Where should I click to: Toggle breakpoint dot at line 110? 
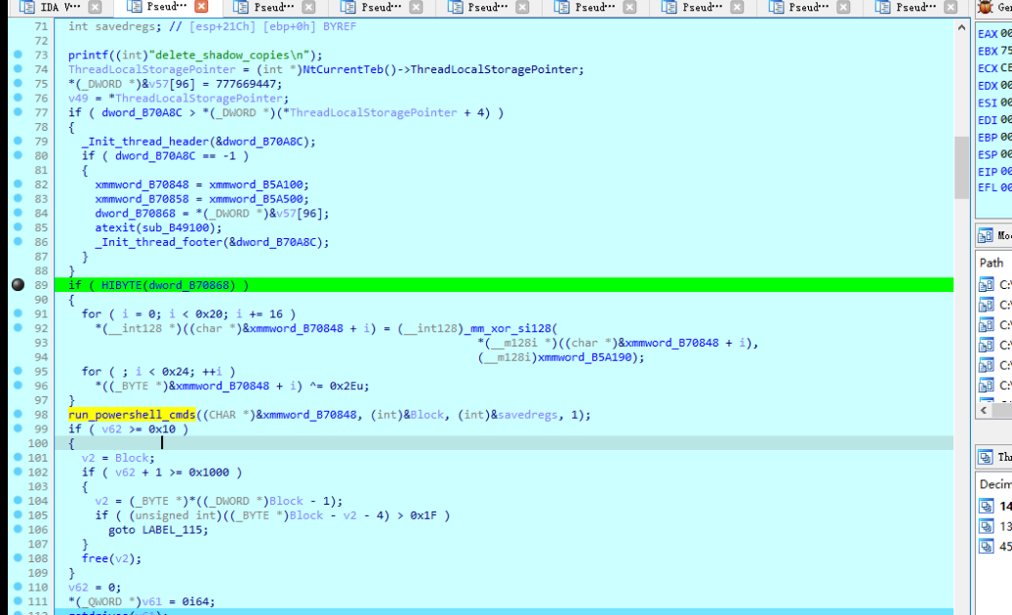click(19, 587)
